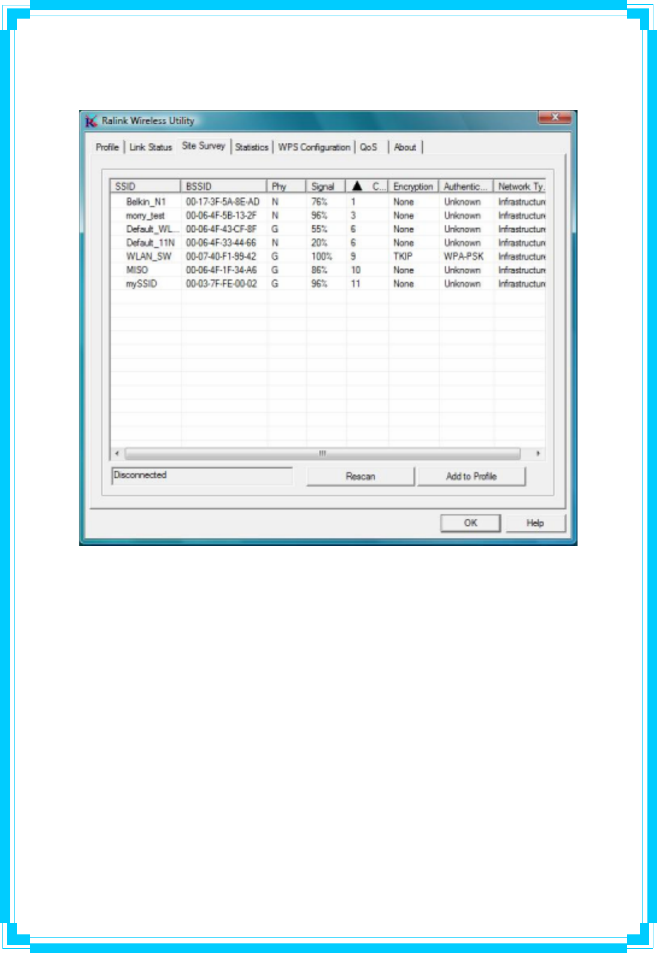Sort list by Phy column header
This screenshot has height=953, width=657.
tap(286, 186)
